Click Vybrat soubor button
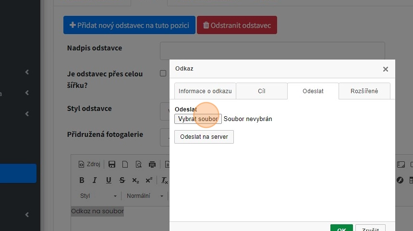 pos(198,119)
